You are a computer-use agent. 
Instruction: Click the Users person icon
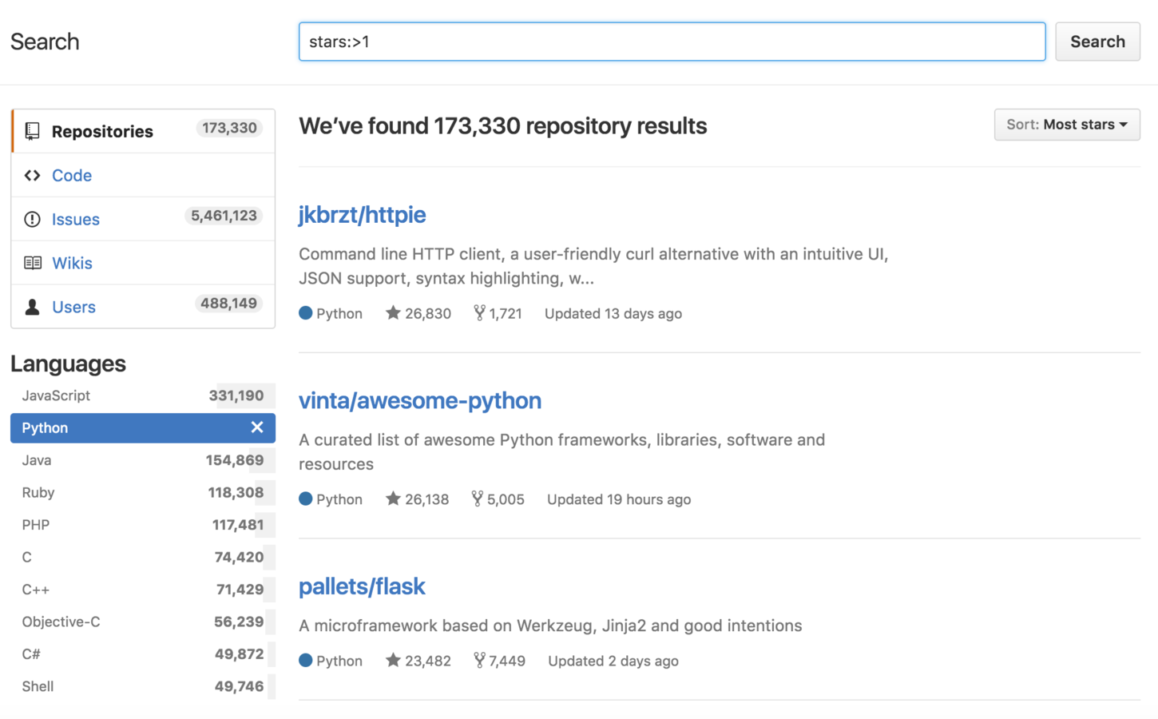click(x=32, y=307)
